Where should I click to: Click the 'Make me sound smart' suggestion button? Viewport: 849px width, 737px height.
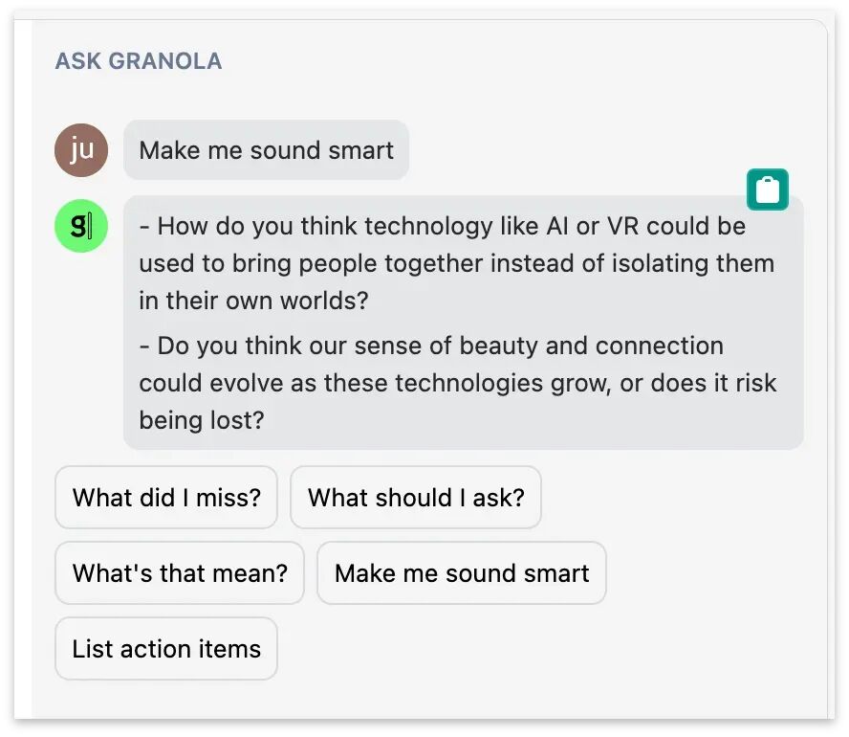click(462, 572)
